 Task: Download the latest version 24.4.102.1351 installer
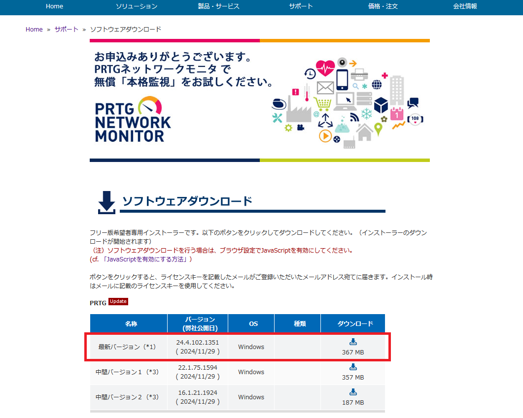[353, 342]
